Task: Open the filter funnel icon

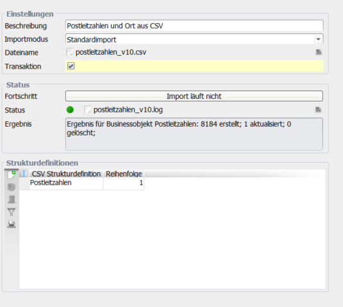Action: coord(12,212)
